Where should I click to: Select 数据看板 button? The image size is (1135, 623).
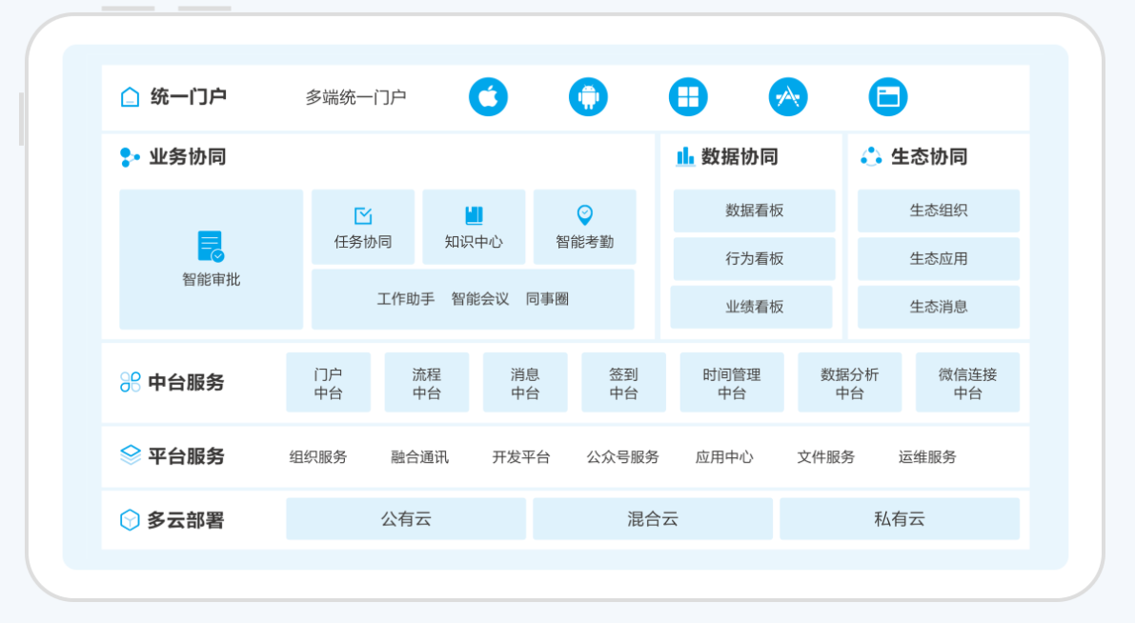click(x=754, y=211)
